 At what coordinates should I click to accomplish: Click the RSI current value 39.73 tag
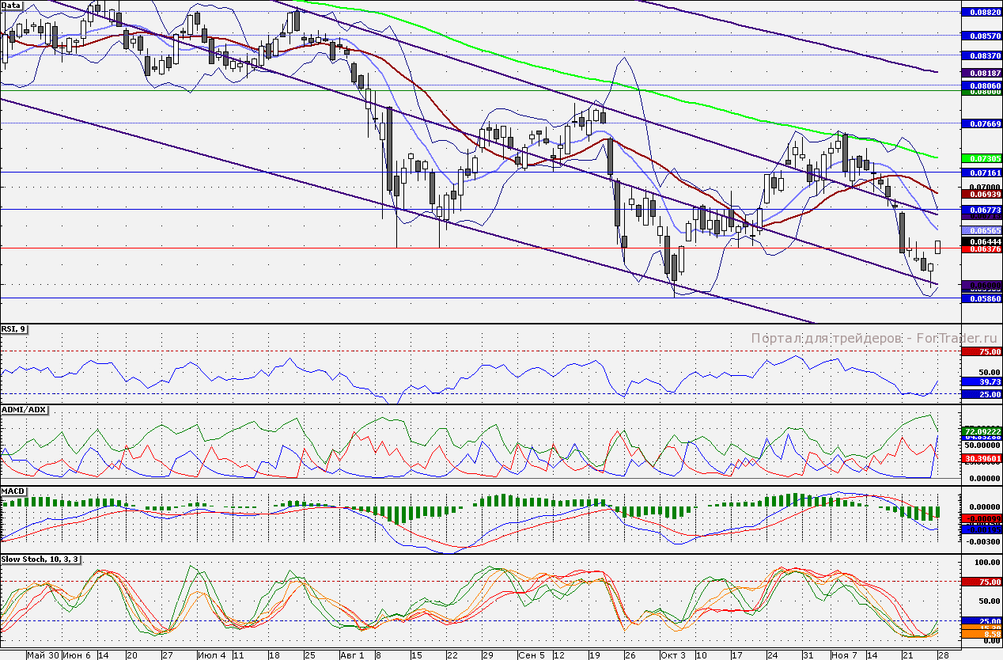(981, 381)
